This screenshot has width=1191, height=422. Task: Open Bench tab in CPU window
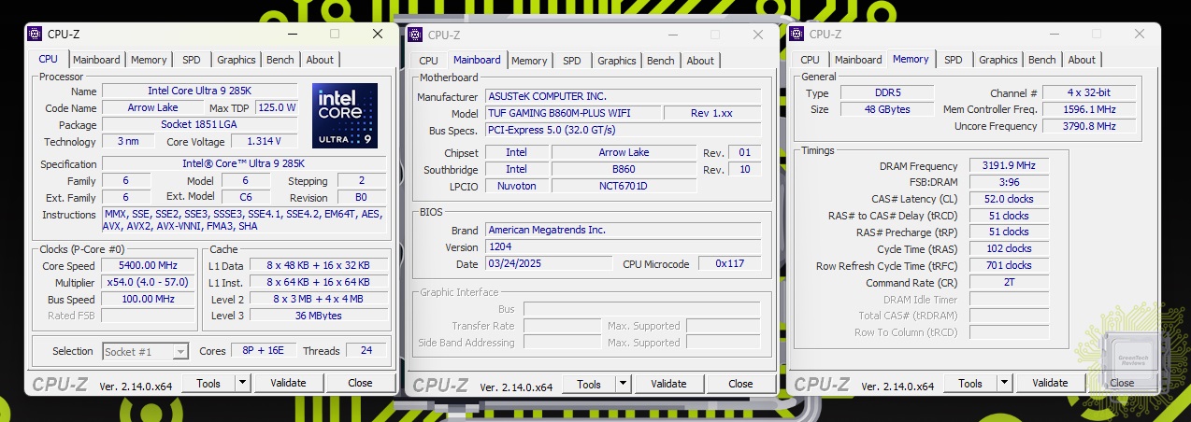point(280,60)
